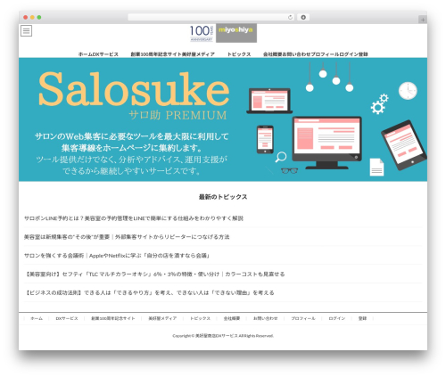Screen dimensions: 446x377
Task: Open お問い合わせ in the header menu
Action: [x=296, y=54]
